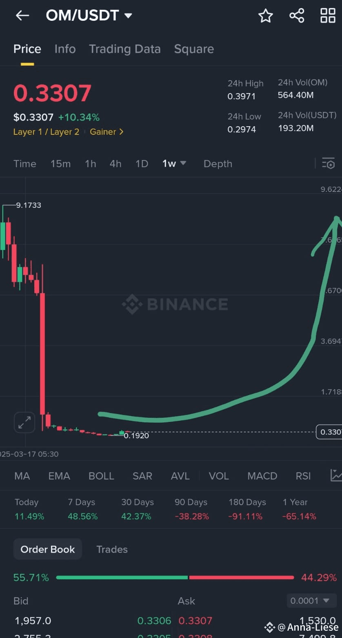
Task: Toggle the MA indicator
Action: point(22,476)
